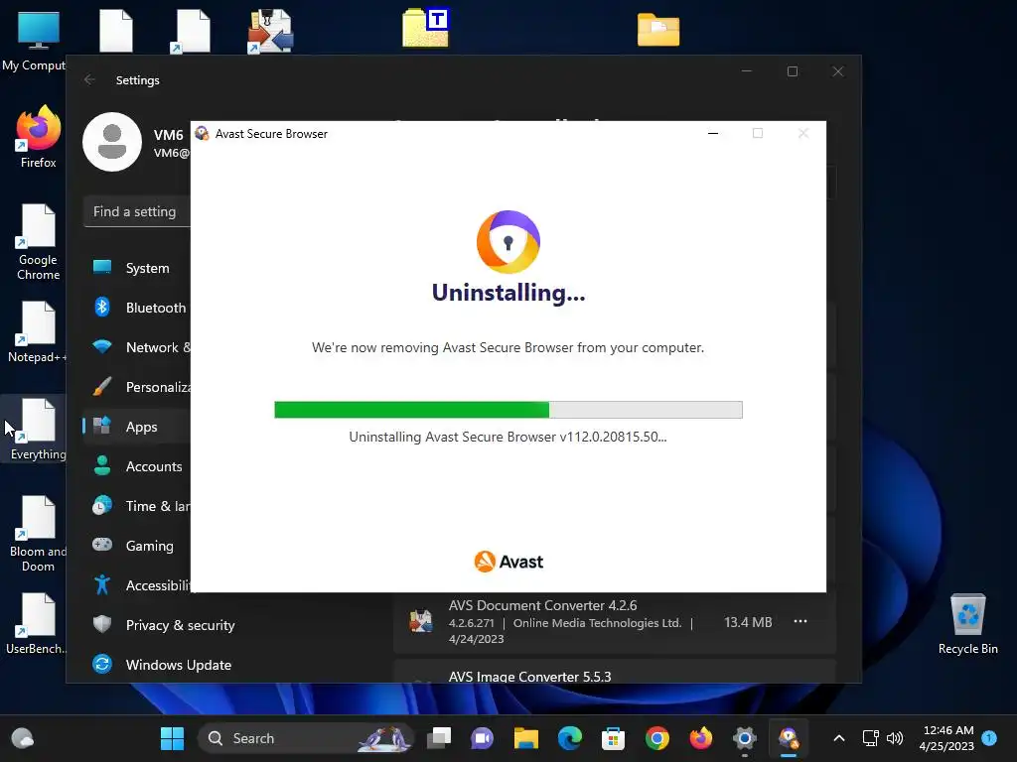Open Time & language in Settings
The width and height of the screenshot is (1017, 762).
pyautogui.click(x=137, y=506)
